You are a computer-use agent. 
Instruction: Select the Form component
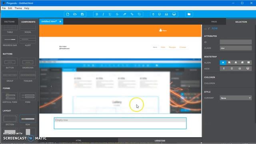pyautogui.click(x=28, y=98)
